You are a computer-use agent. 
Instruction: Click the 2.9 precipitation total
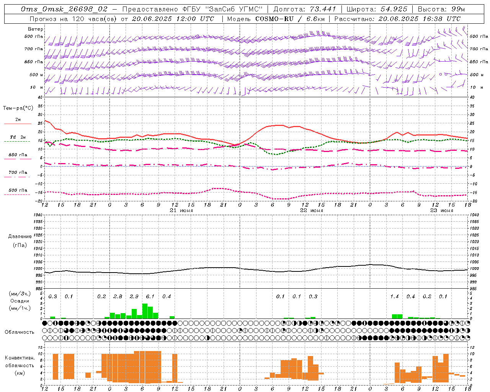(x=134, y=296)
